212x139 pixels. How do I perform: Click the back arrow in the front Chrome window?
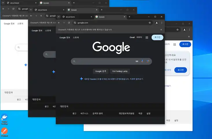tap(59, 23)
